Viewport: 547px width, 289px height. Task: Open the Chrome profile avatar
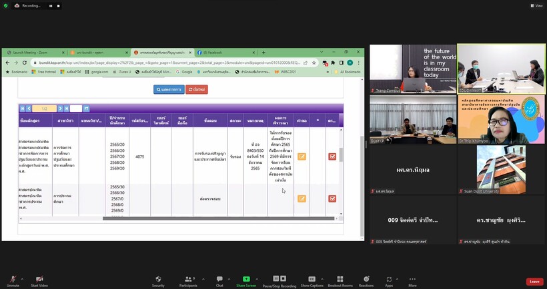click(350, 63)
